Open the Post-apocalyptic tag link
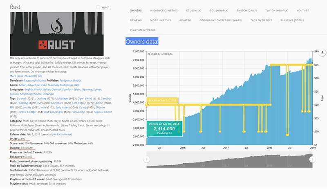The height and width of the screenshot is (189, 327). [x=54, y=112]
